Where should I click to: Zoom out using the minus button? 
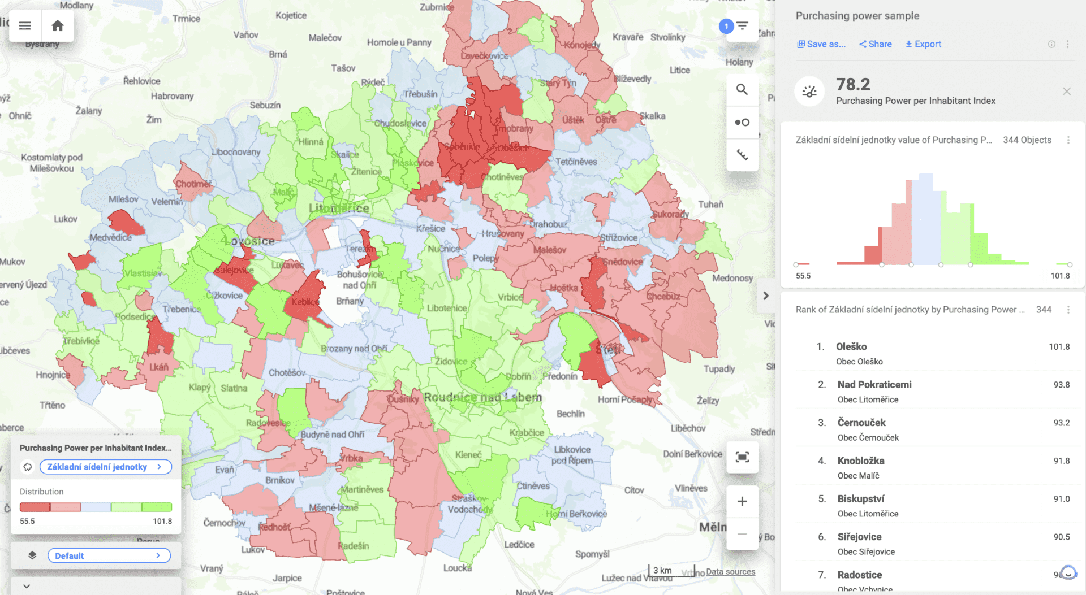click(x=742, y=533)
